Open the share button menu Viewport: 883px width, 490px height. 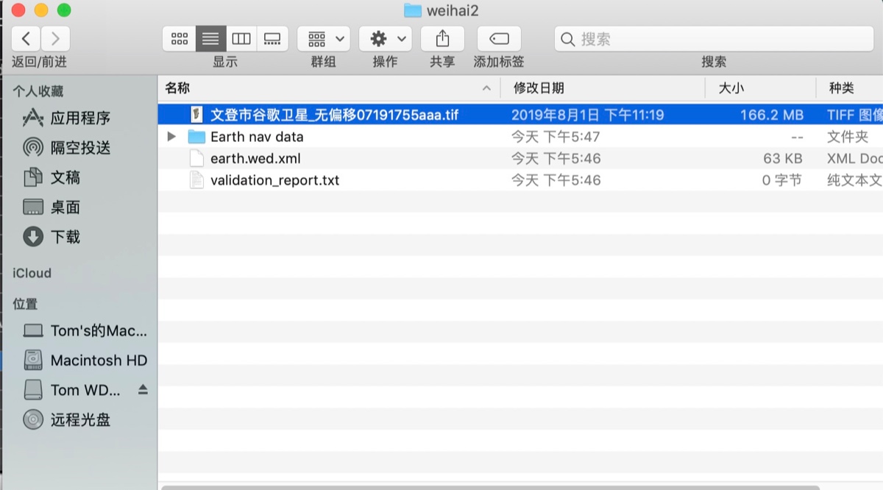tap(442, 39)
